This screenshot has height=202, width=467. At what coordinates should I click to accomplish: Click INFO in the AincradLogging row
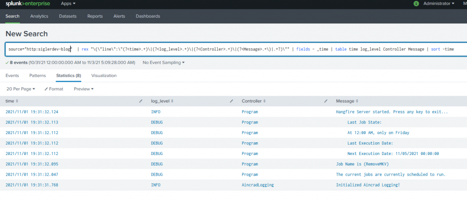click(156, 185)
